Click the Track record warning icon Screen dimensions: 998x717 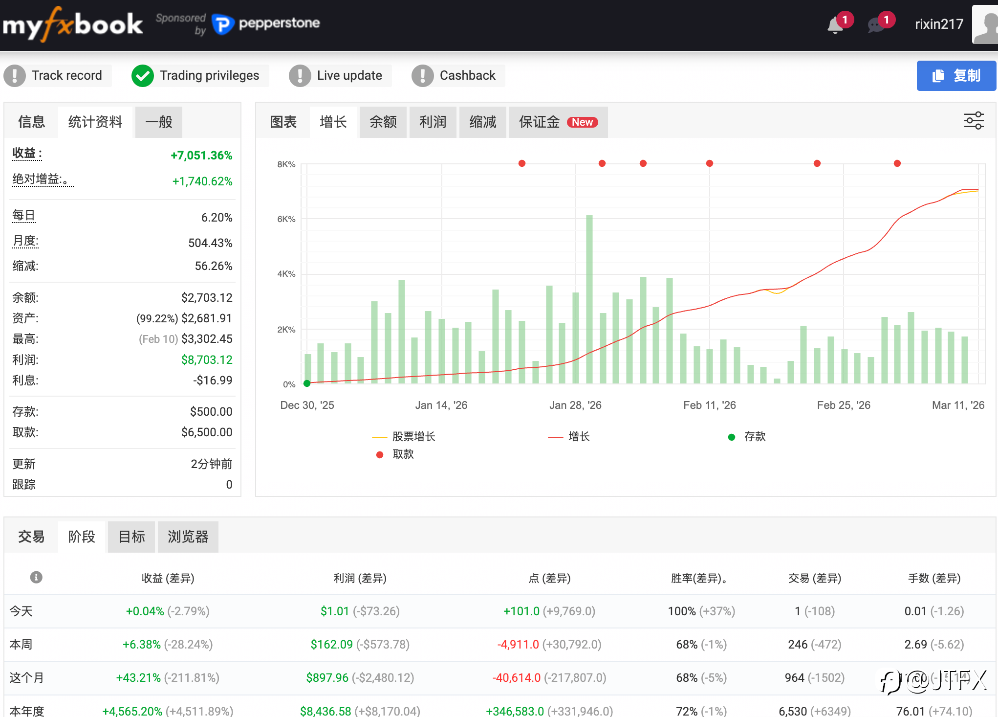(x=15, y=76)
